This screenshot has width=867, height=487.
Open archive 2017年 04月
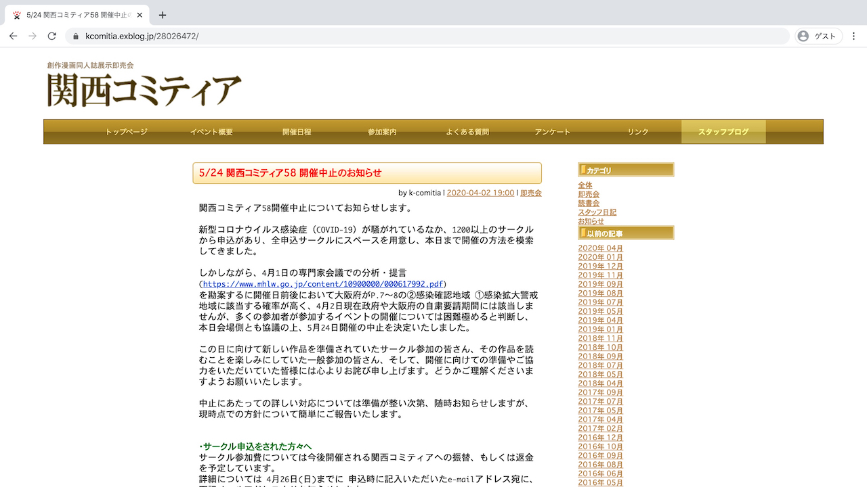click(x=601, y=419)
